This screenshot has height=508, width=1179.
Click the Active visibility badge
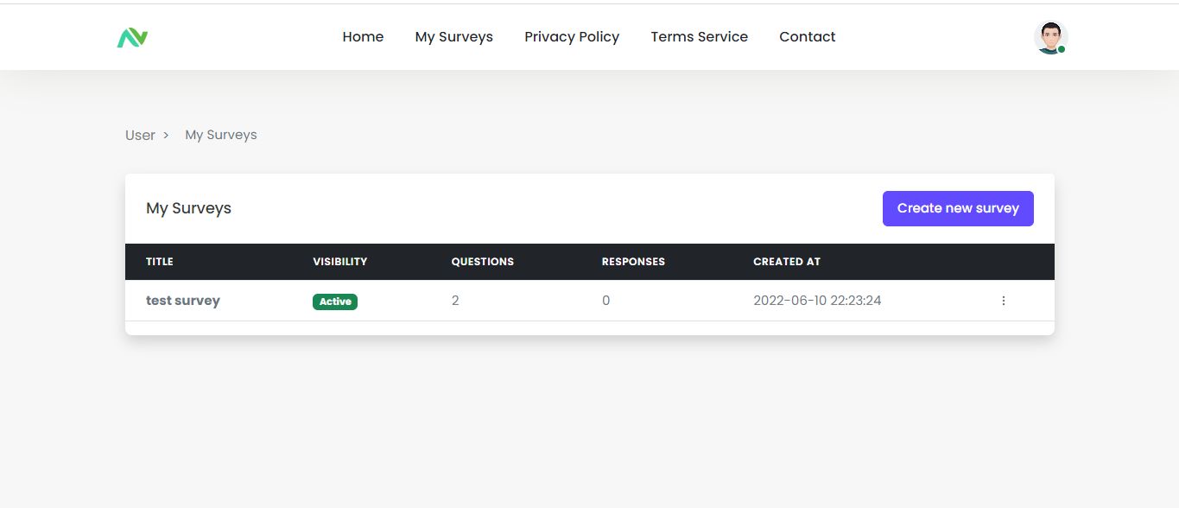click(335, 302)
